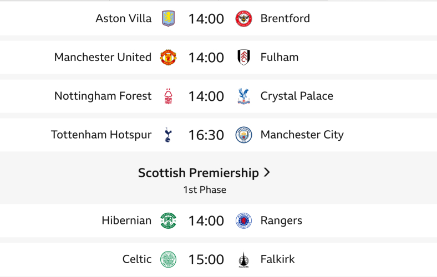Click the Nottingham Forest crest
This screenshot has width=437, height=277.
(168, 96)
